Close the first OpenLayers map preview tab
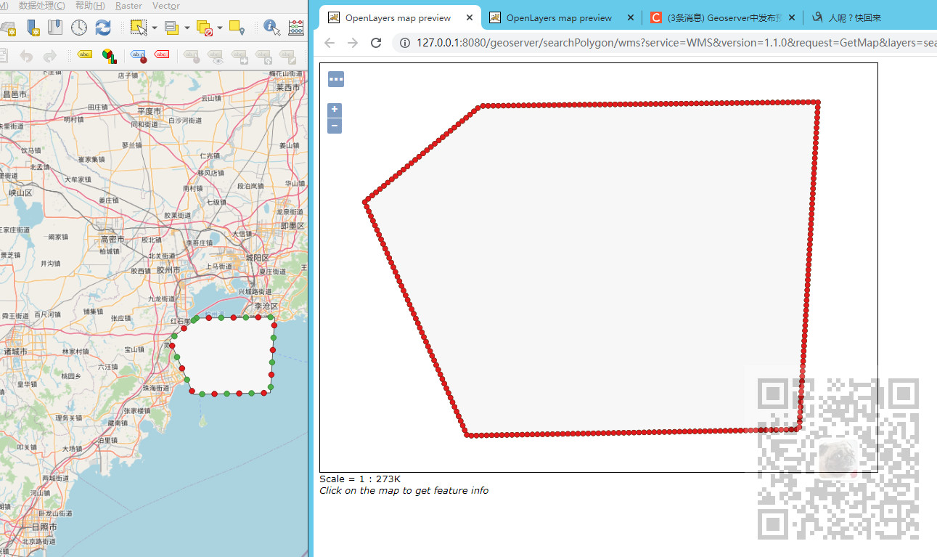The width and height of the screenshot is (937, 557). coord(470,17)
